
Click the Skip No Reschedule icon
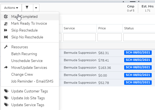click(x=6, y=37)
